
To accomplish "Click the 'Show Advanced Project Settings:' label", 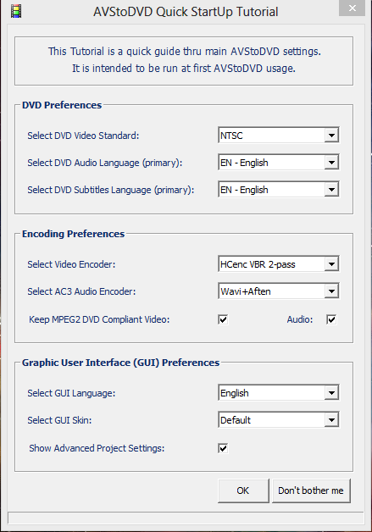I will (97, 448).
